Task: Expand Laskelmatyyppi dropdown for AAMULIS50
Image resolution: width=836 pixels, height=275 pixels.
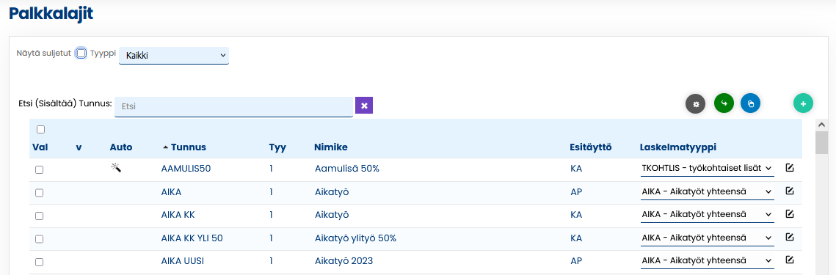Action: (x=707, y=169)
